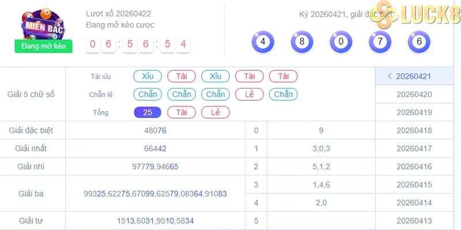The height and width of the screenshot is (230, 461).
Task: Click the previous-date chevron beside 20260421
Action: click(x=390, y=76)
